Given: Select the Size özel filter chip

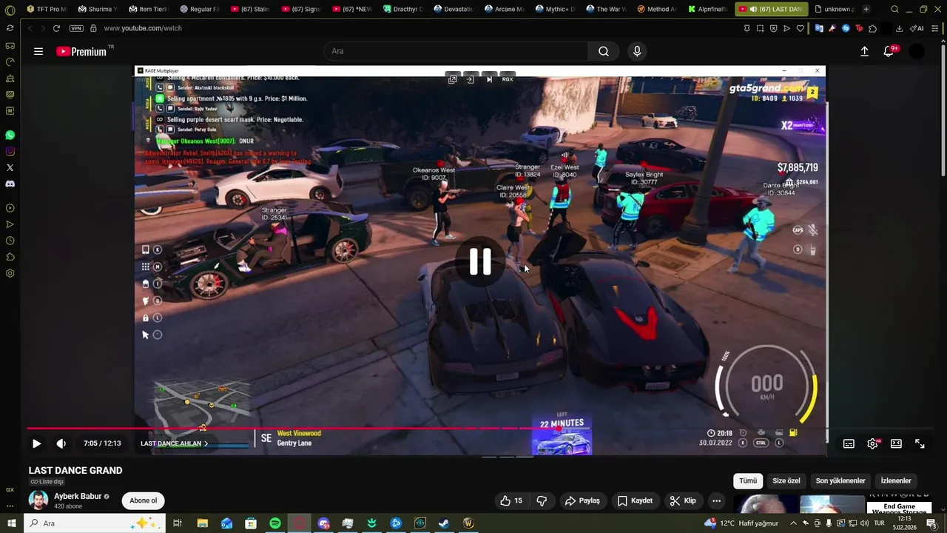Looking at the screenshot, I should tap(786, 480).
